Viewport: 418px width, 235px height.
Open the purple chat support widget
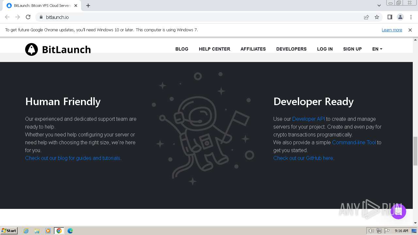(398, 211)
